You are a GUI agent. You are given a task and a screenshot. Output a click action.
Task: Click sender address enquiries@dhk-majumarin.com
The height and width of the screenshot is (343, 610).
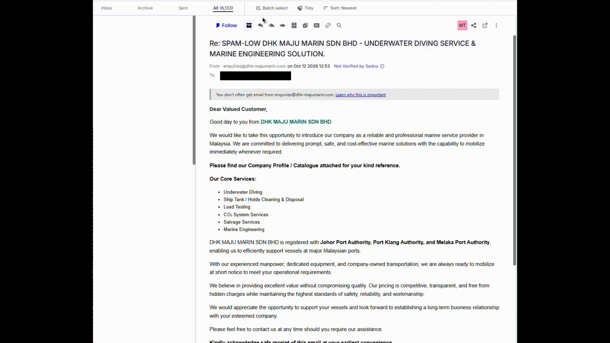coord(254,66)
